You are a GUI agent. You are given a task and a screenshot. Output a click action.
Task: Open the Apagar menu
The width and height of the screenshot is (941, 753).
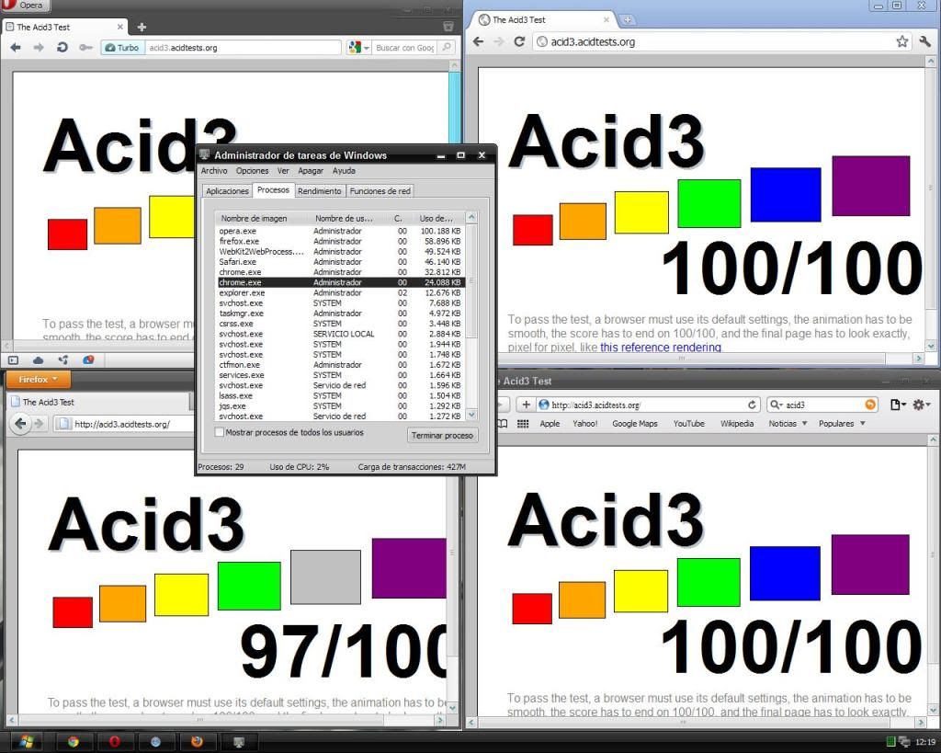311,170
